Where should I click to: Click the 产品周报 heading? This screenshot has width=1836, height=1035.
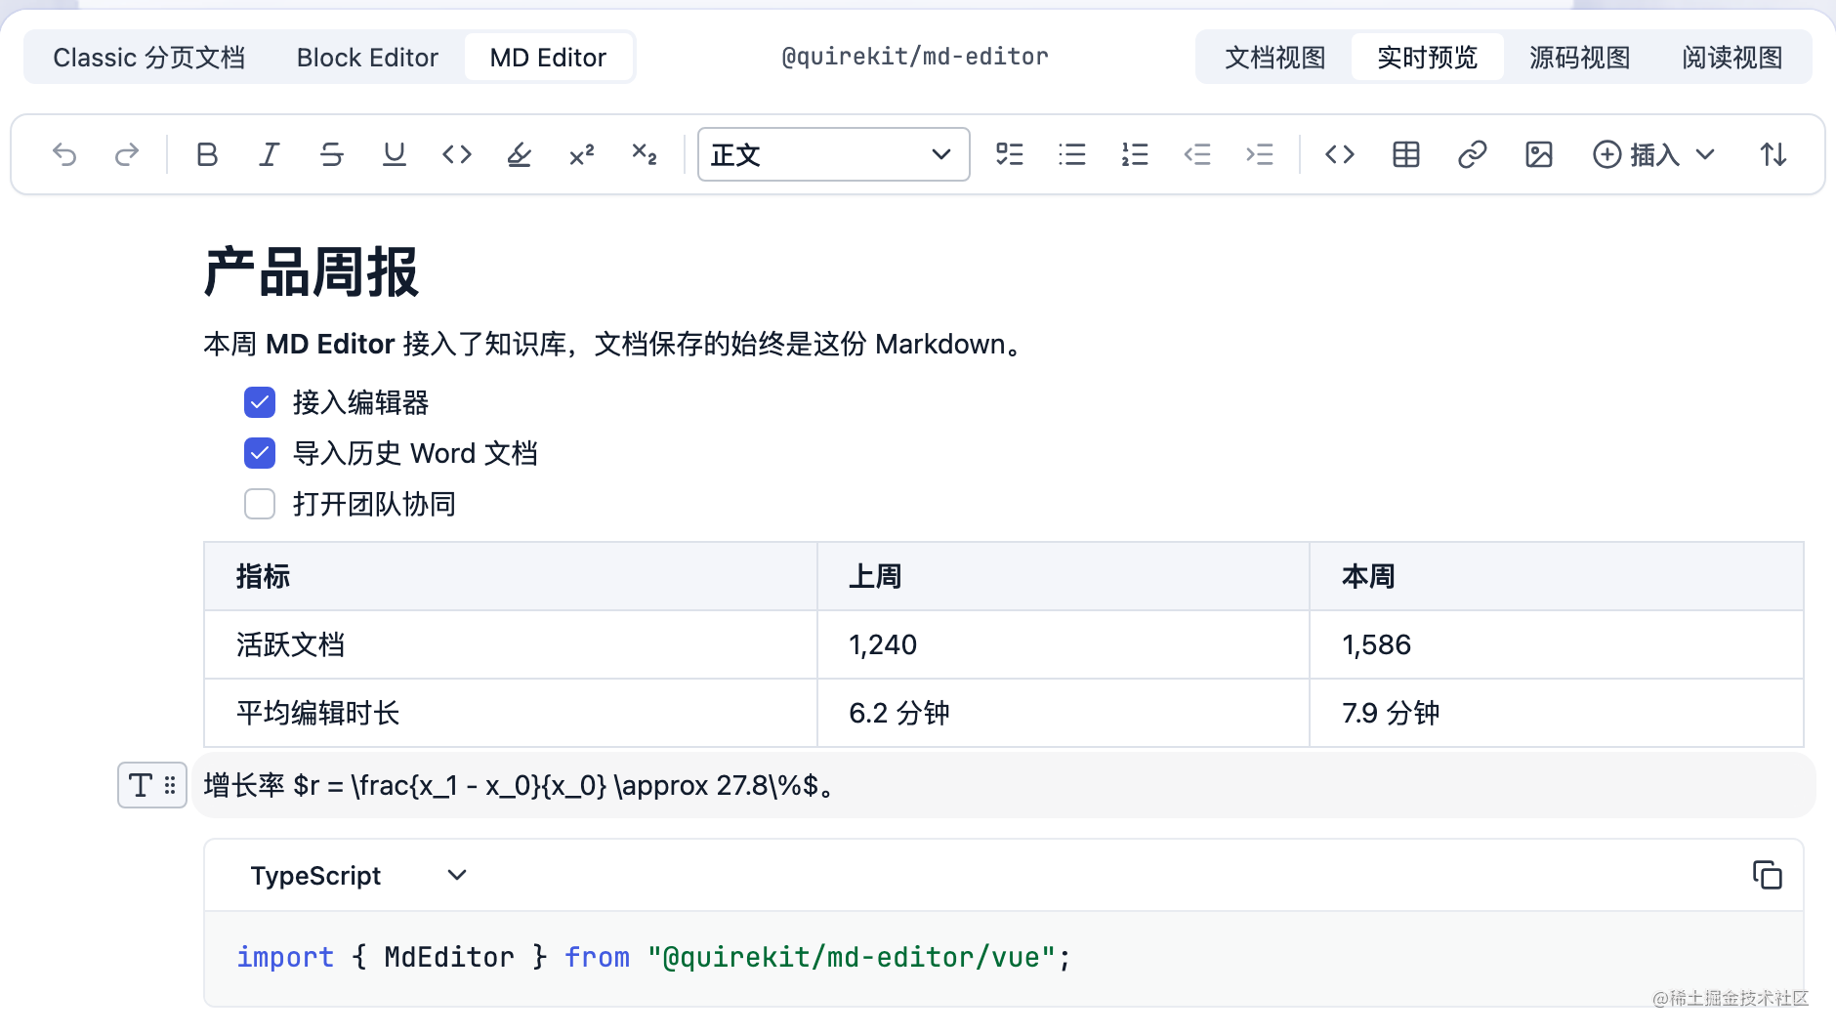[312, 271]
